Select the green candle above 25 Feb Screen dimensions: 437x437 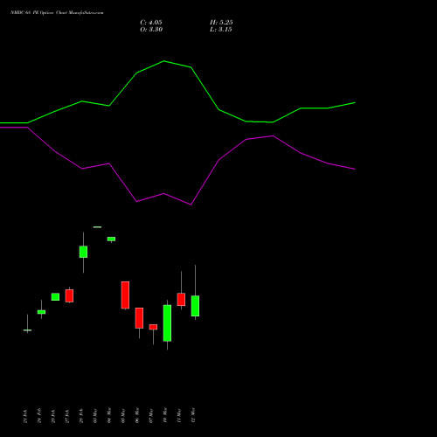(x=55, y=297)
